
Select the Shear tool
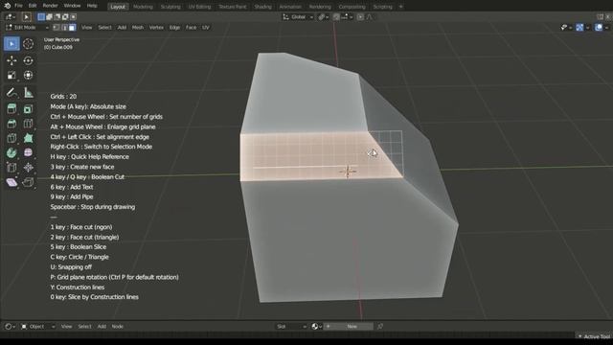(11, 182)
